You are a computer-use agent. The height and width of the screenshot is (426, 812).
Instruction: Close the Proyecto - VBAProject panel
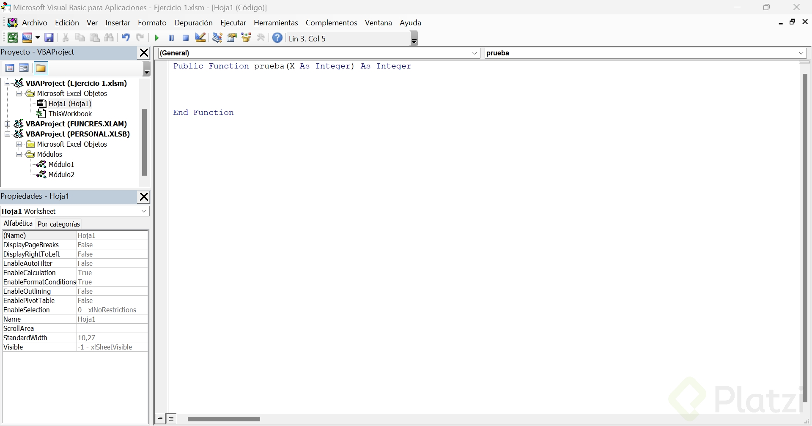pos(144,53)
